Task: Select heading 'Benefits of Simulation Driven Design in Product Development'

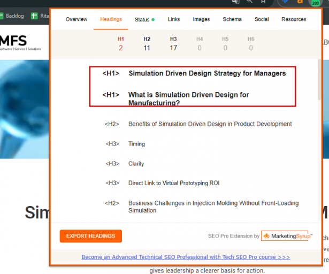Action: pos(210,124)
